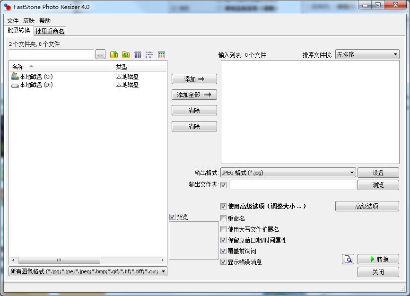This screenshot has width=410, height=296.
Task: Click the 添加 button
Action: [194, 79]
